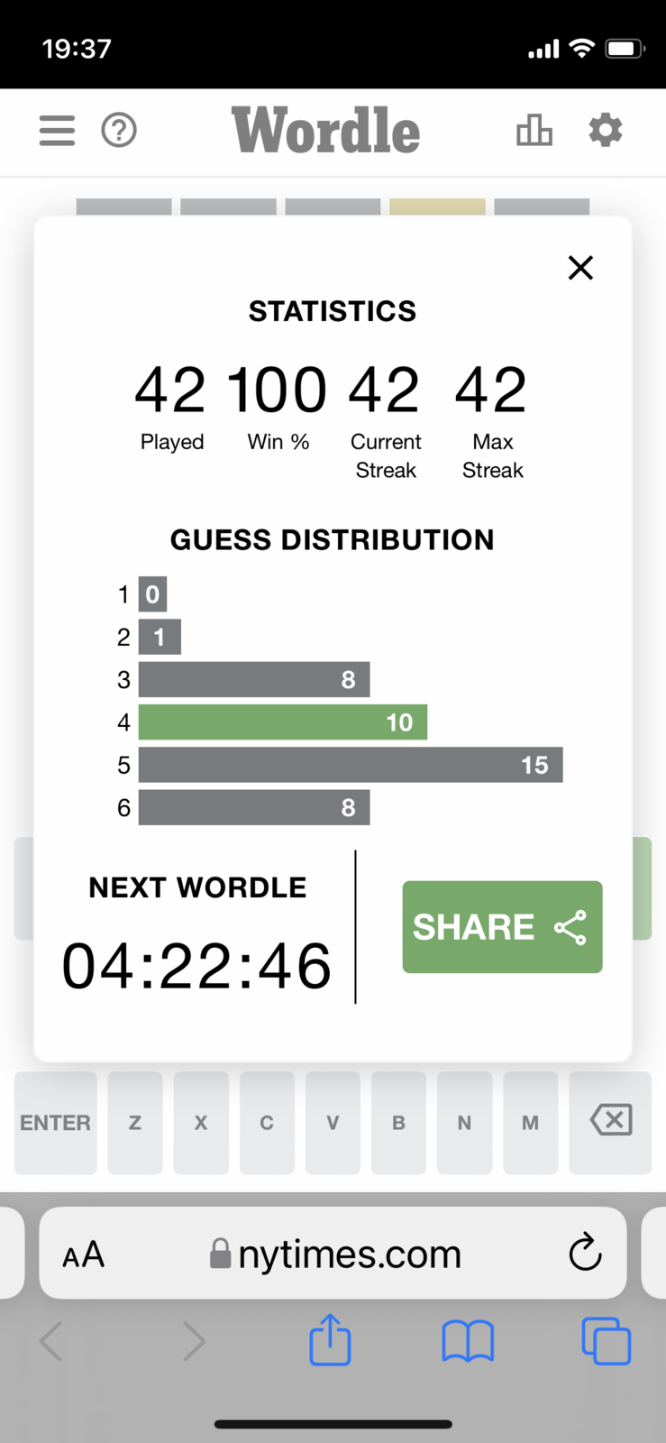Open Safari reader text size options

[x=84, y=1255]
